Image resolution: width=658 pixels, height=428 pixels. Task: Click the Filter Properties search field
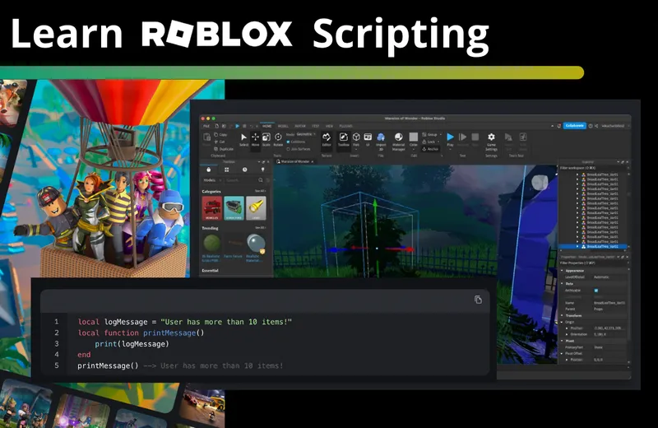[592, 263]
